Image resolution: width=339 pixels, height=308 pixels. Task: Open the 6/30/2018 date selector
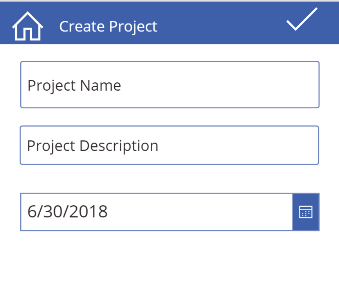click(306, 212)
